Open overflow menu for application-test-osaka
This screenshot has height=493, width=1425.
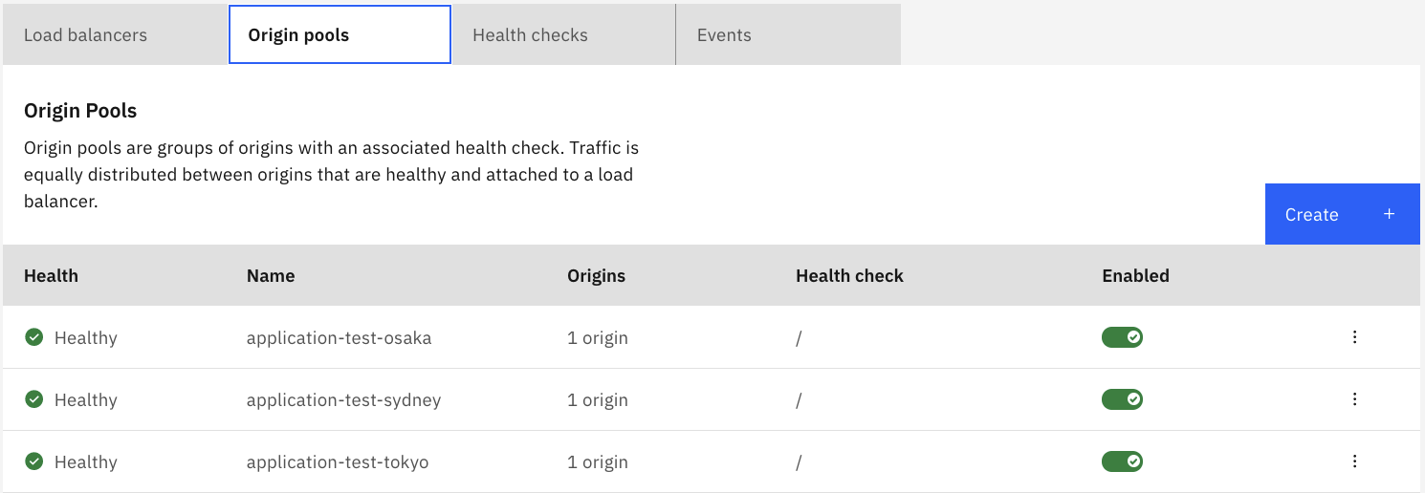(x=1354, y=337)
